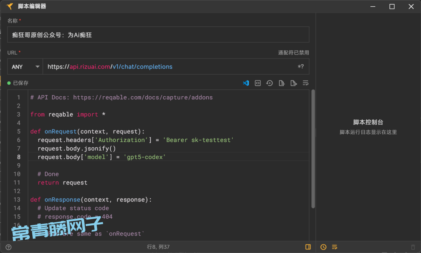Click the wildcard disabled status label
421x253 pixels.
tap(293, 53)
